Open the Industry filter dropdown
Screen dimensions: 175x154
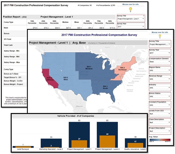click(160, 88)
